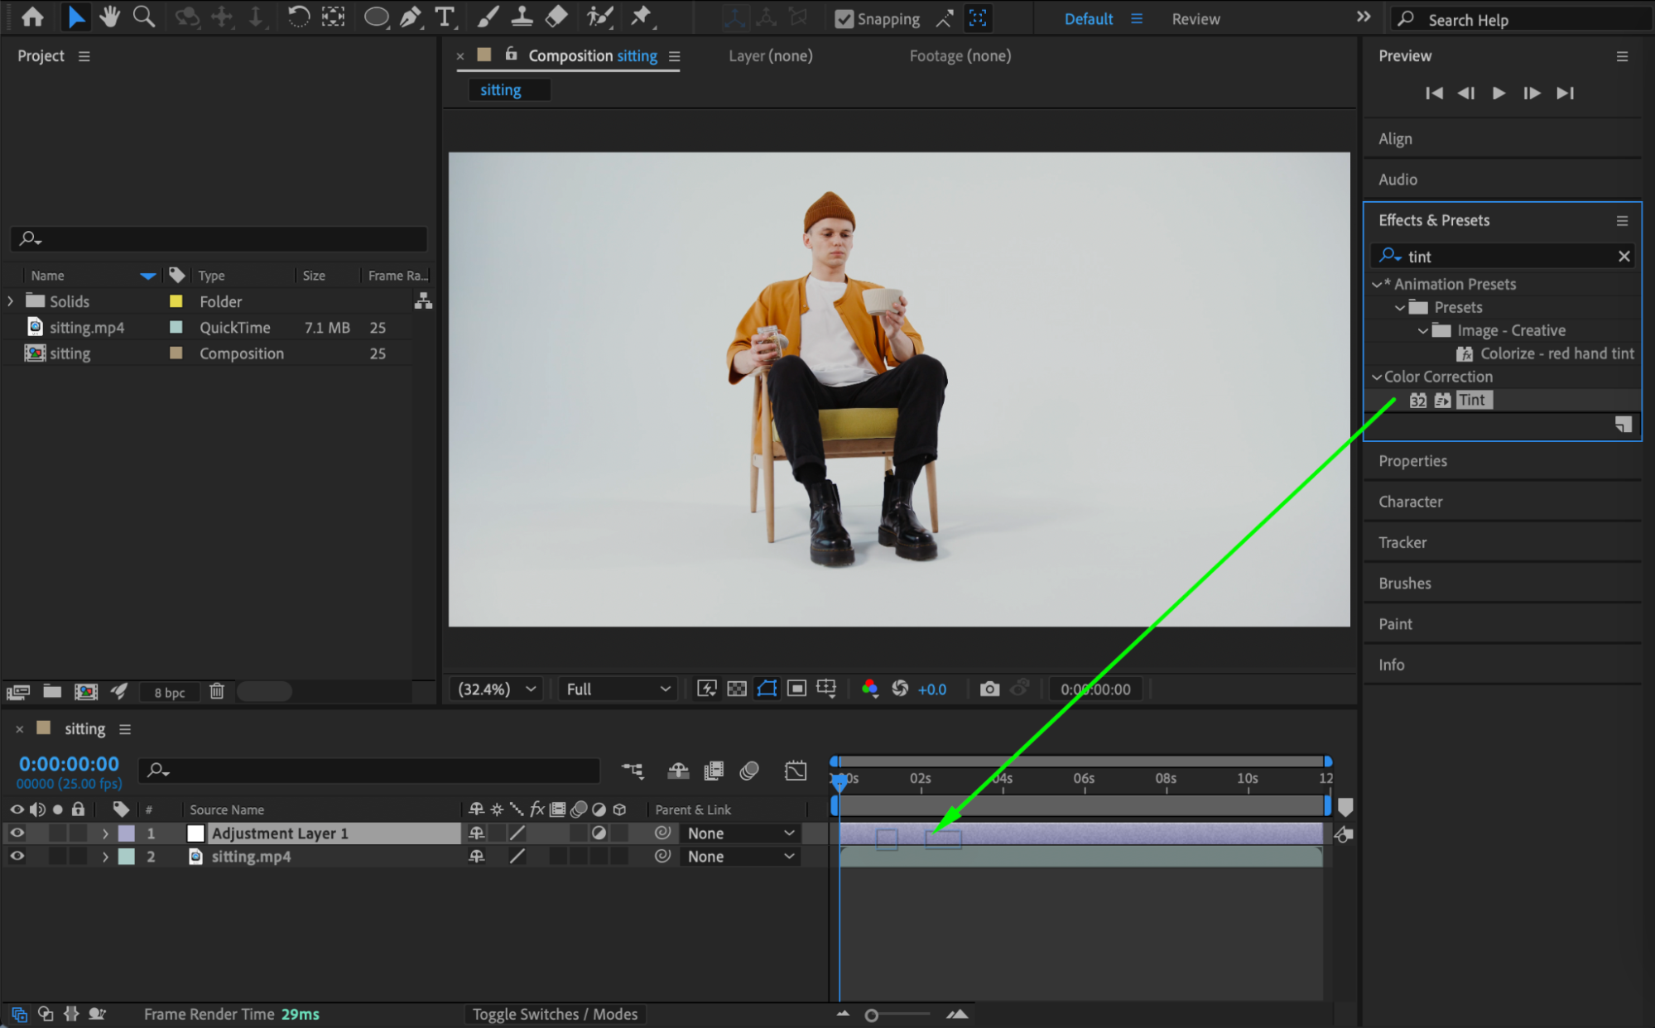
Task: Toggle the Snapping checkbox
Action: (844, 19)
